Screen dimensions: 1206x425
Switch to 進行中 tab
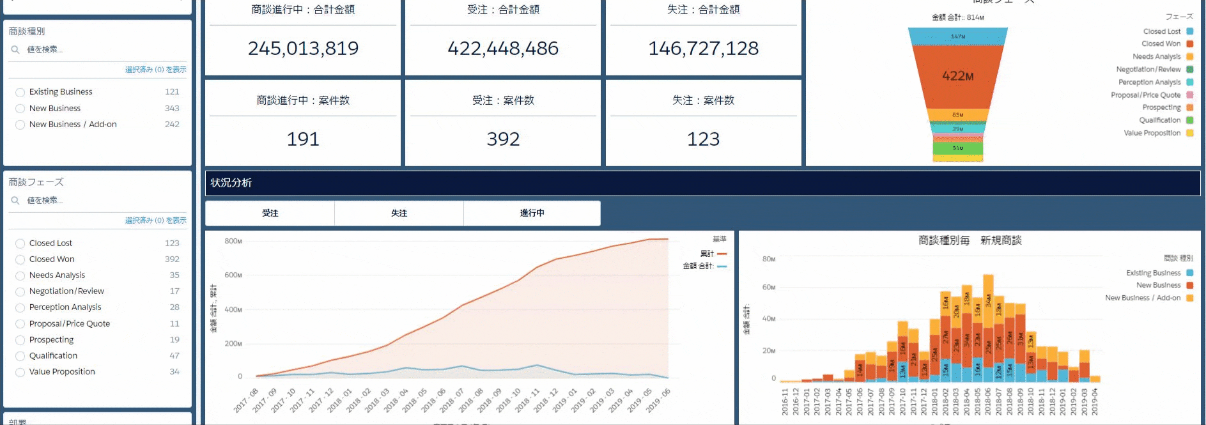tap(532, 213)
